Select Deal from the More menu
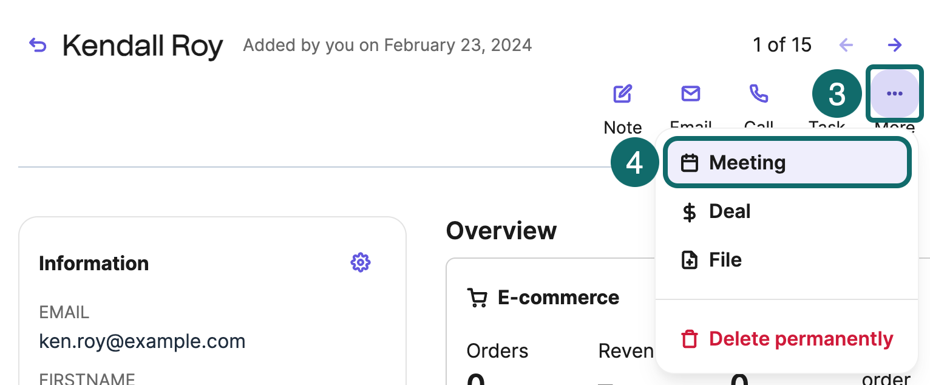The width and height of the screenshot is (930, 385). click(730, 211)
